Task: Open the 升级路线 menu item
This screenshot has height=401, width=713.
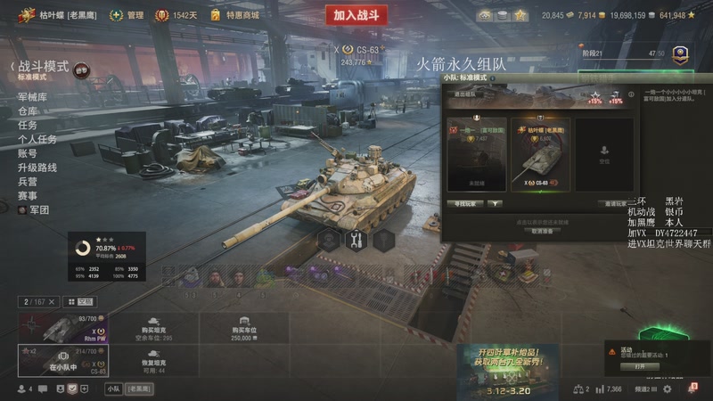Action: 37,168
